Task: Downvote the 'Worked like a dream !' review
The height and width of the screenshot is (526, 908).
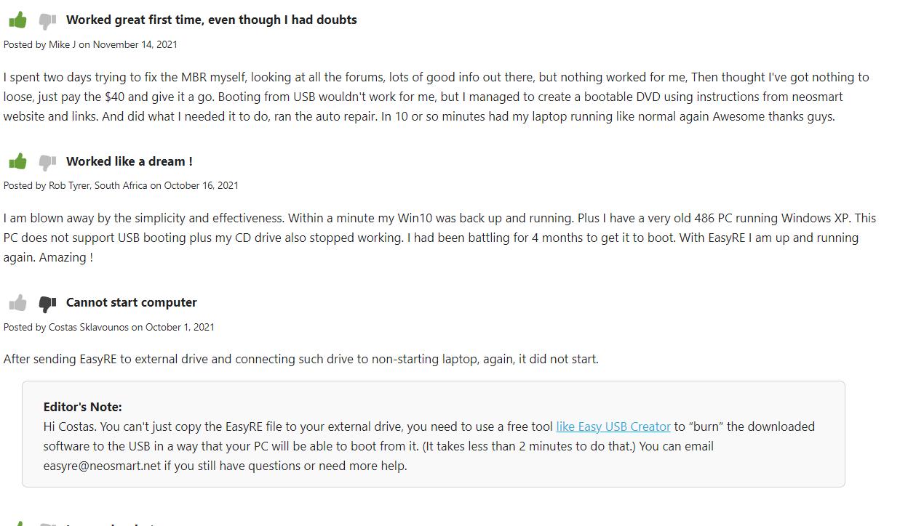Action: click(x=47, y=162)
